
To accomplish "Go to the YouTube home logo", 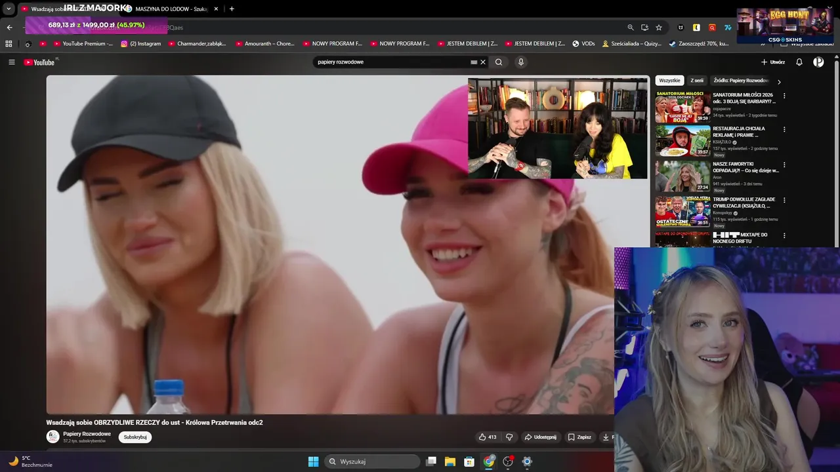I will [x=39, y=62].
